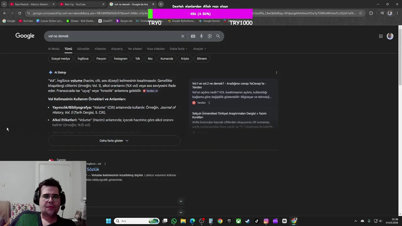
Task: Bookmark this page with the star
Action: click(x=361, y=13)
